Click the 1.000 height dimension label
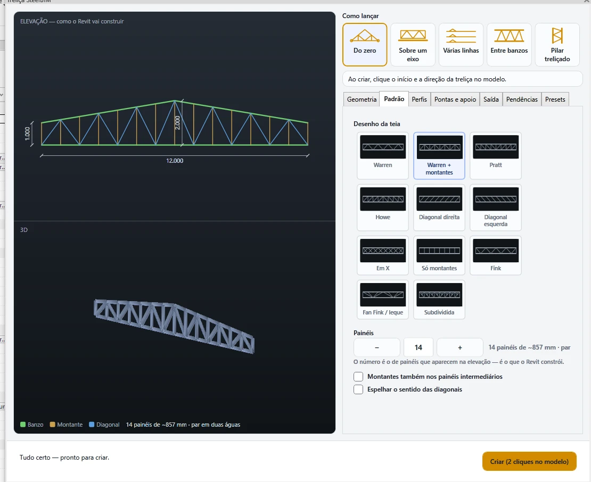Viewport: 591px width, 482px height. (x=27, y=134)
